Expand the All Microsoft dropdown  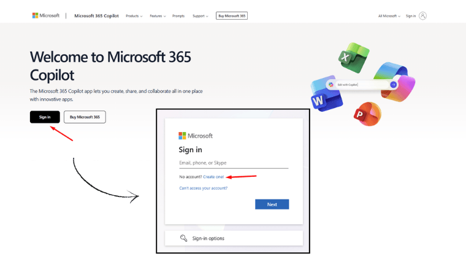(x=389, y=16)
